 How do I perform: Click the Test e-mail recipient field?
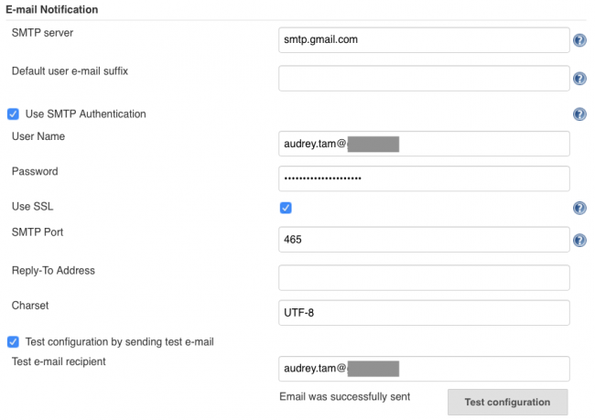(x=424, y=369)
